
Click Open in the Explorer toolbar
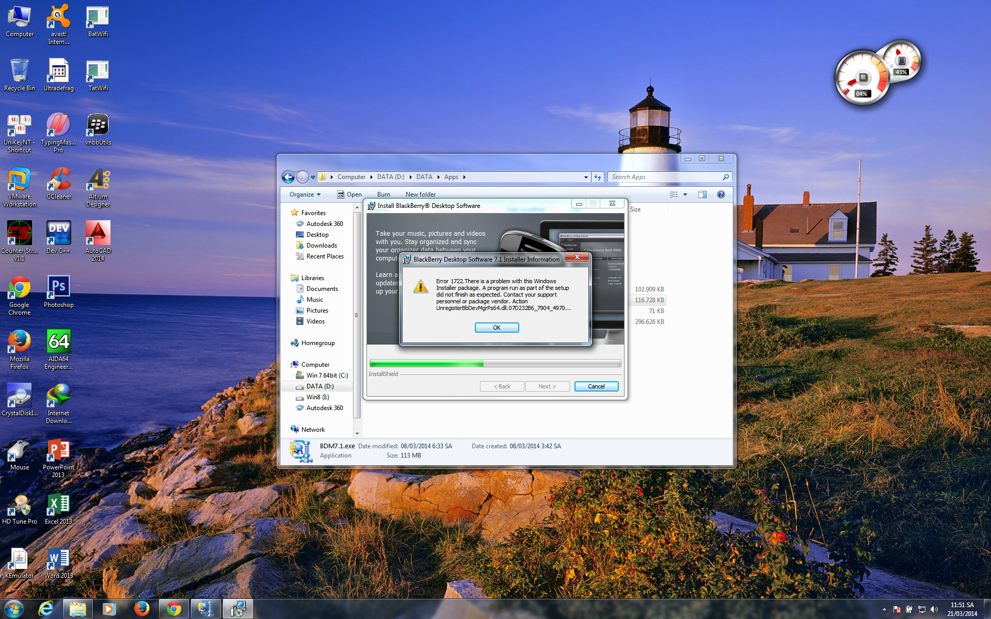[x=349, y=194]
